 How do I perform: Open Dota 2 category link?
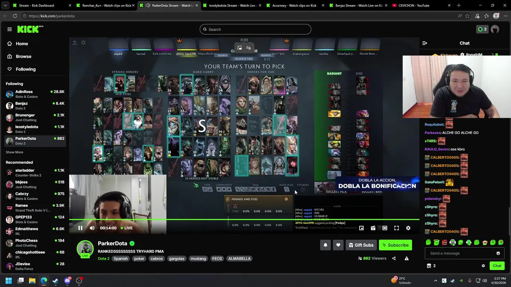pyautogui.click(x=103, y=258)
